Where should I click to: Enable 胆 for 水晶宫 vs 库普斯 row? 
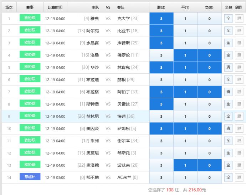239,43
